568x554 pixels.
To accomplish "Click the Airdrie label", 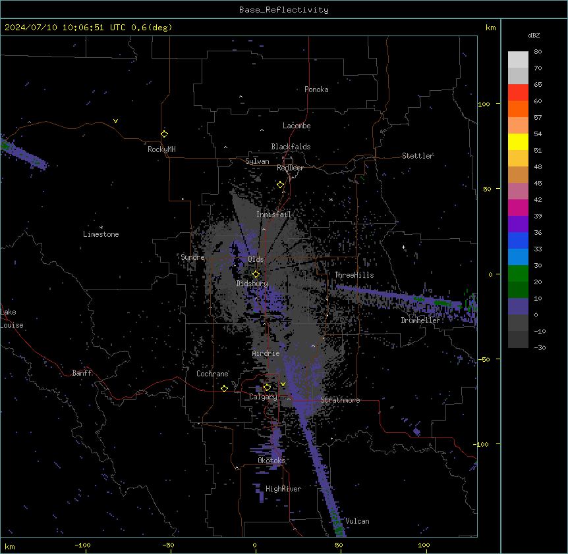I will pyautogui.click(x=266, y=353).
